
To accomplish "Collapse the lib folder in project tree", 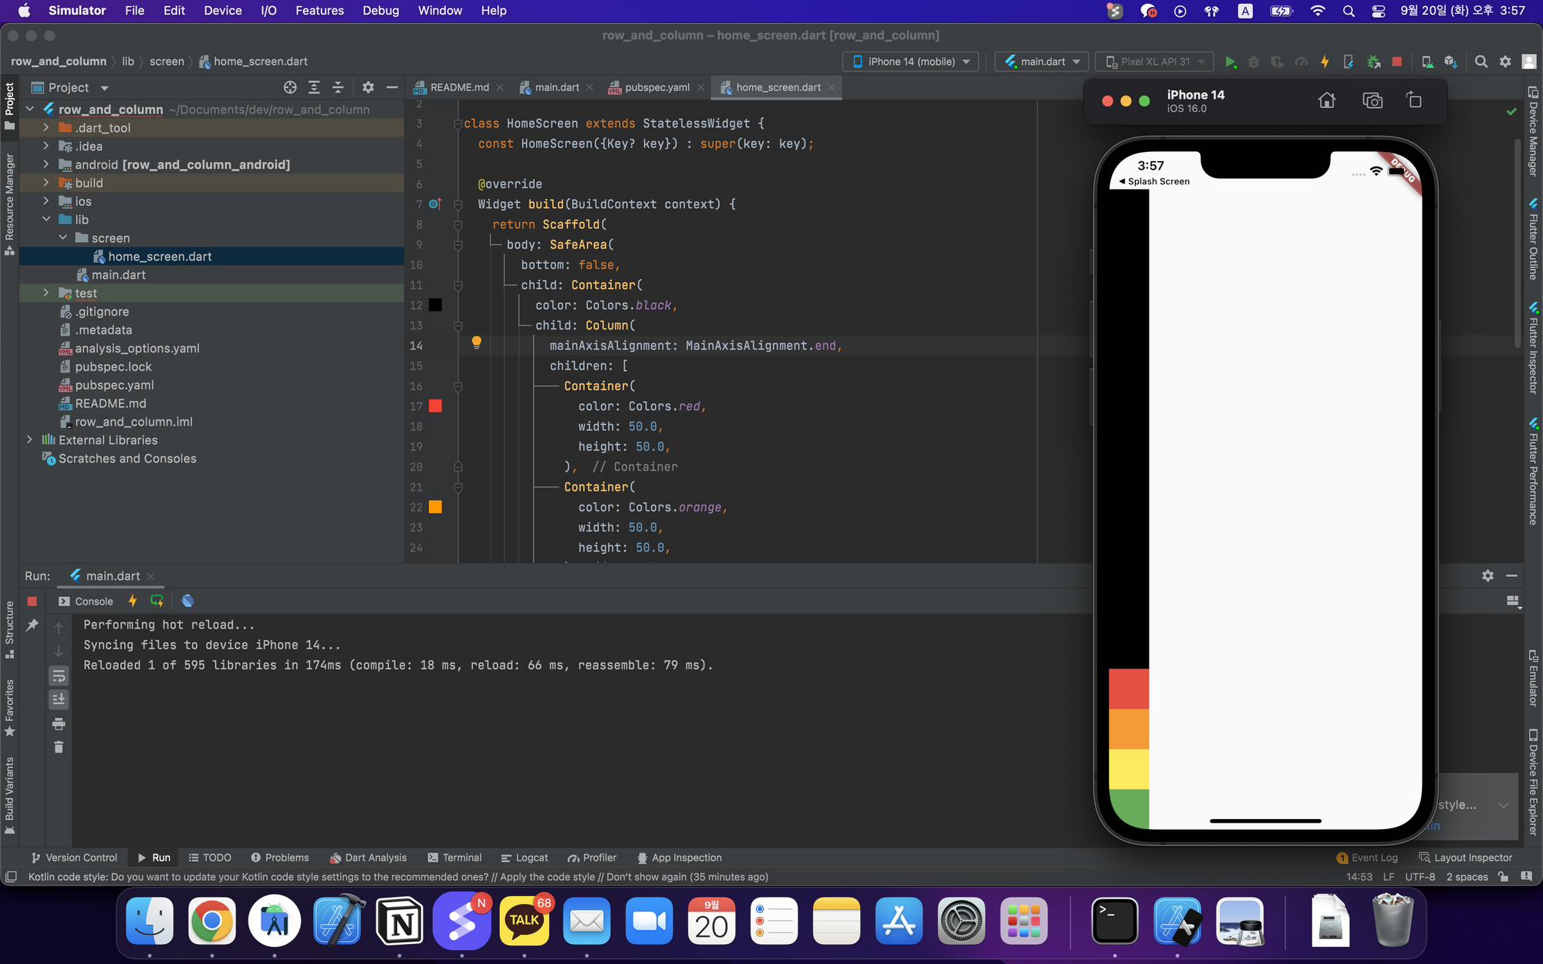I will pyautogui.click(x=46, y=220).
